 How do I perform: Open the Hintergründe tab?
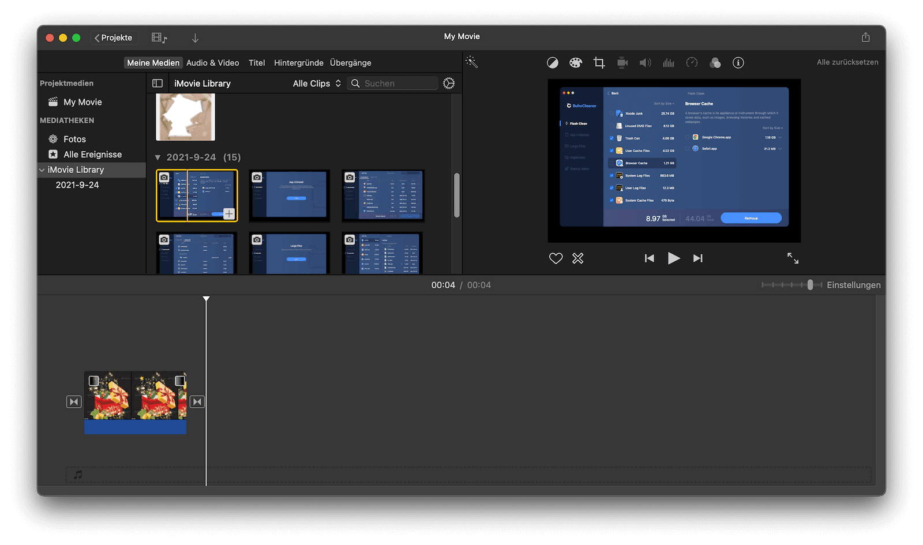click(x=298, y=62)
